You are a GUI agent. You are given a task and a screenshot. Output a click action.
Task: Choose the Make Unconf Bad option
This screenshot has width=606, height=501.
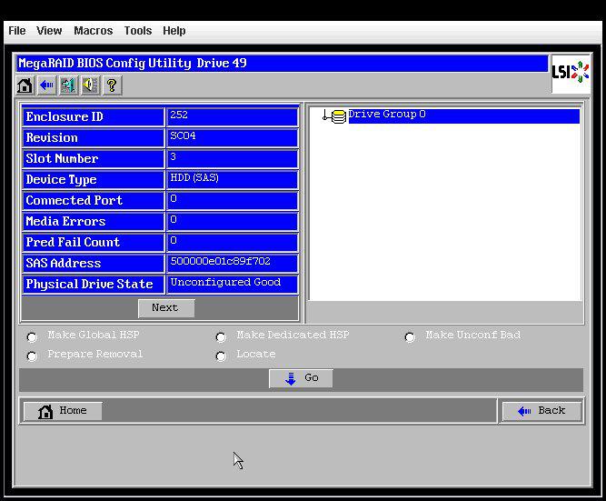[410, 337]
